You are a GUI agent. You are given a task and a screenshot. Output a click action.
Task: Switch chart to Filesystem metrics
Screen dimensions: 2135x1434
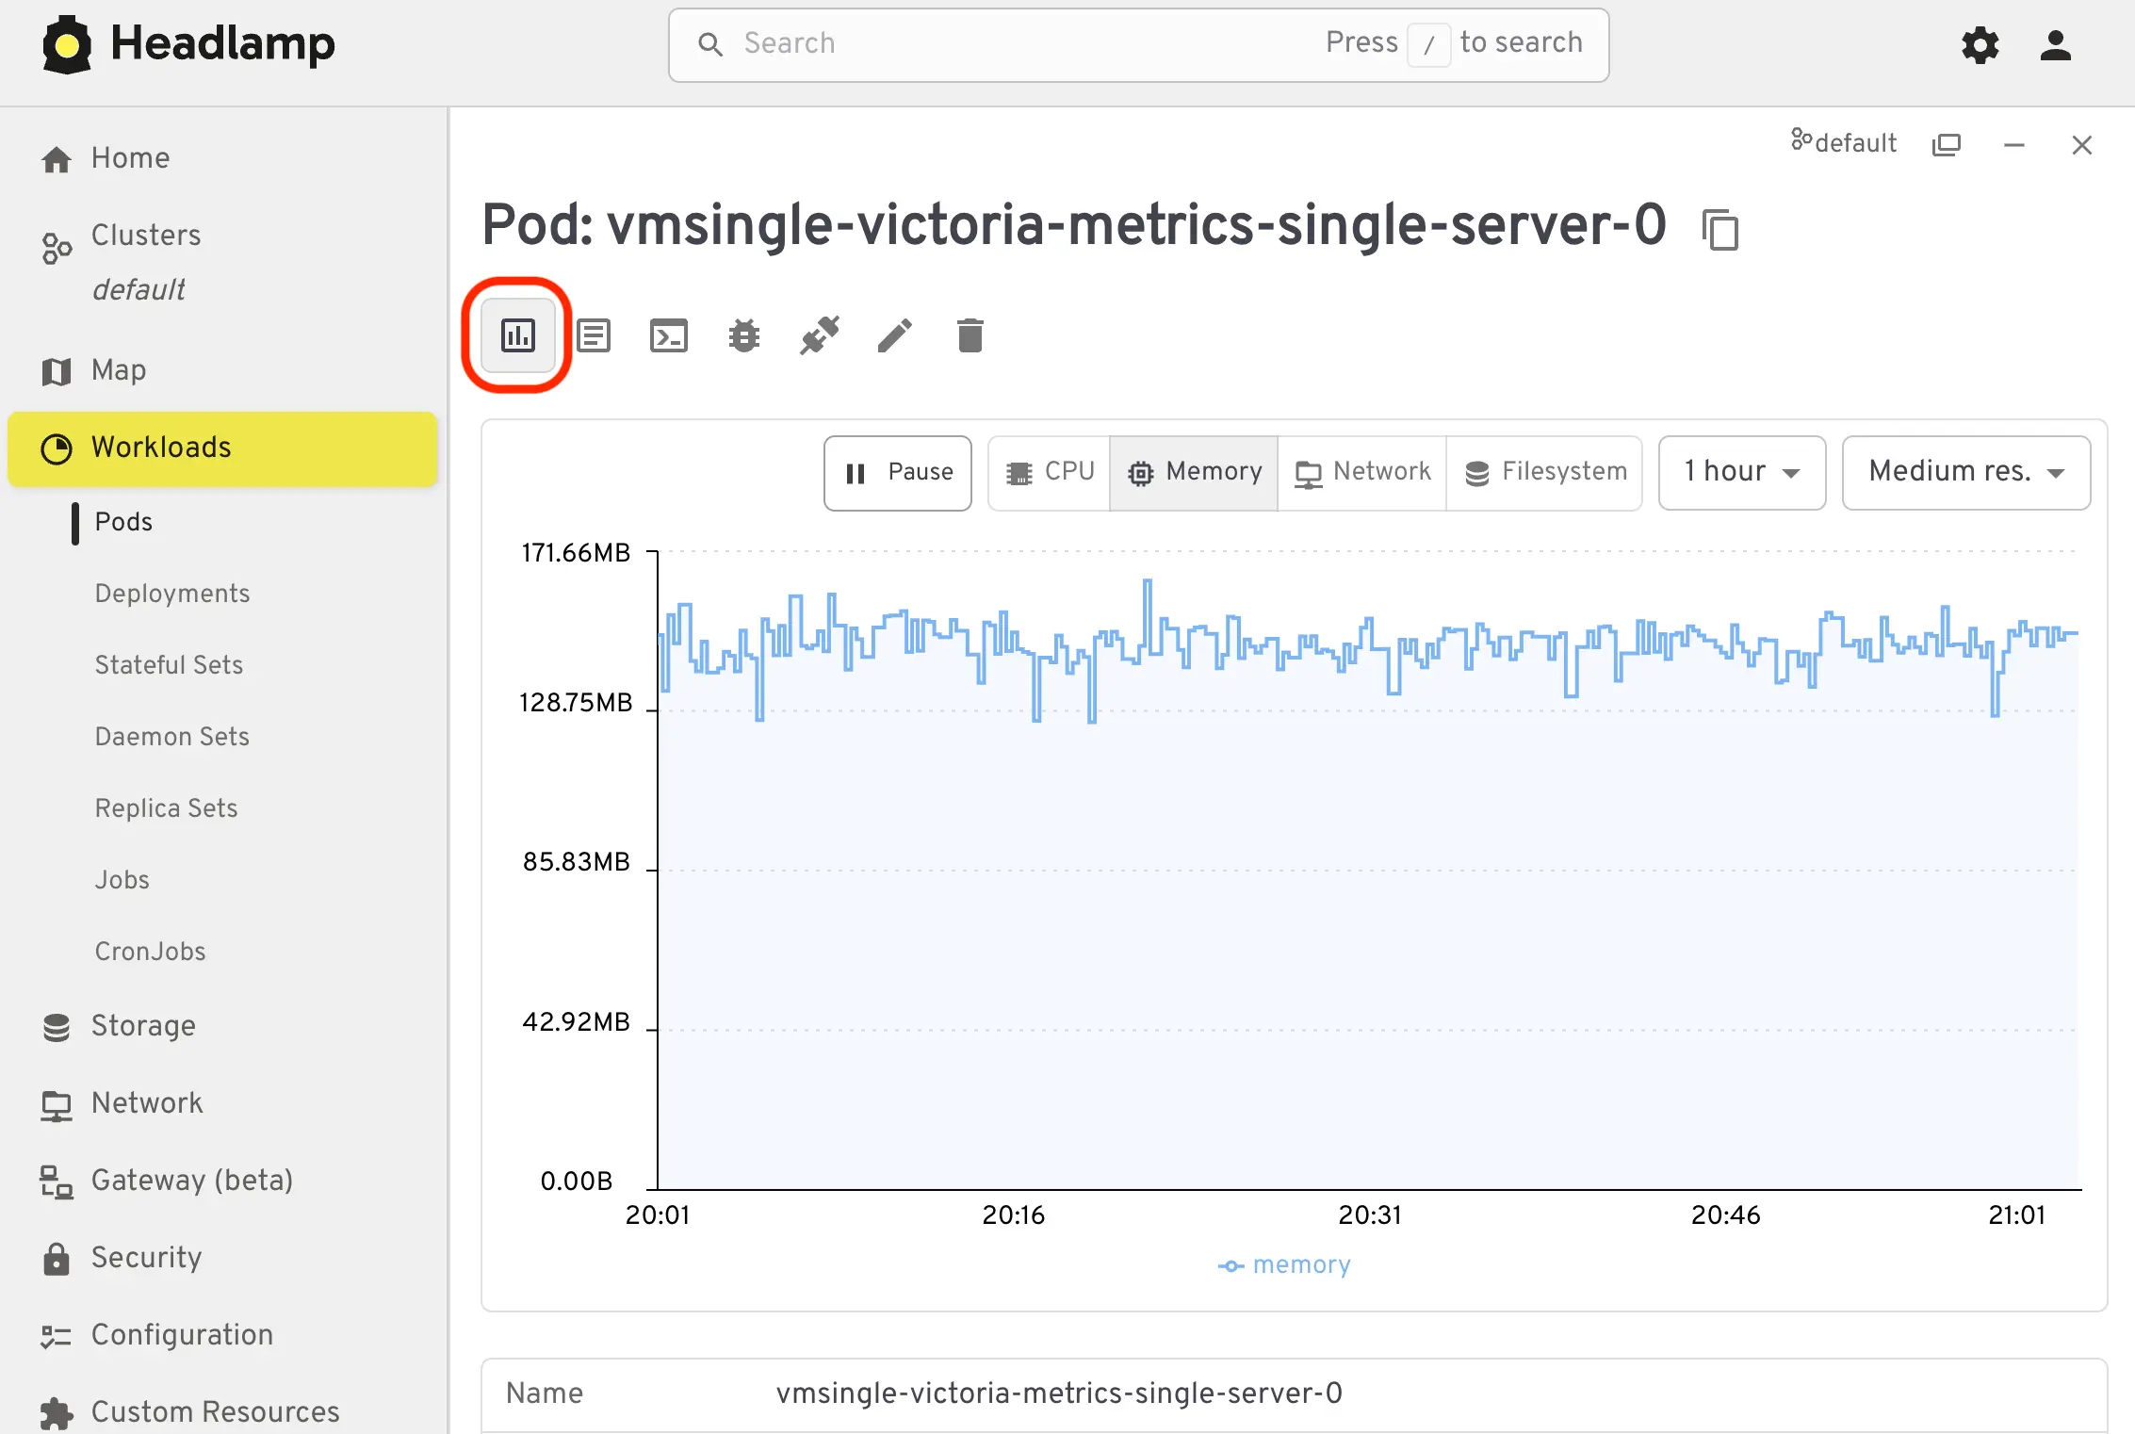tap(1545, 472)
